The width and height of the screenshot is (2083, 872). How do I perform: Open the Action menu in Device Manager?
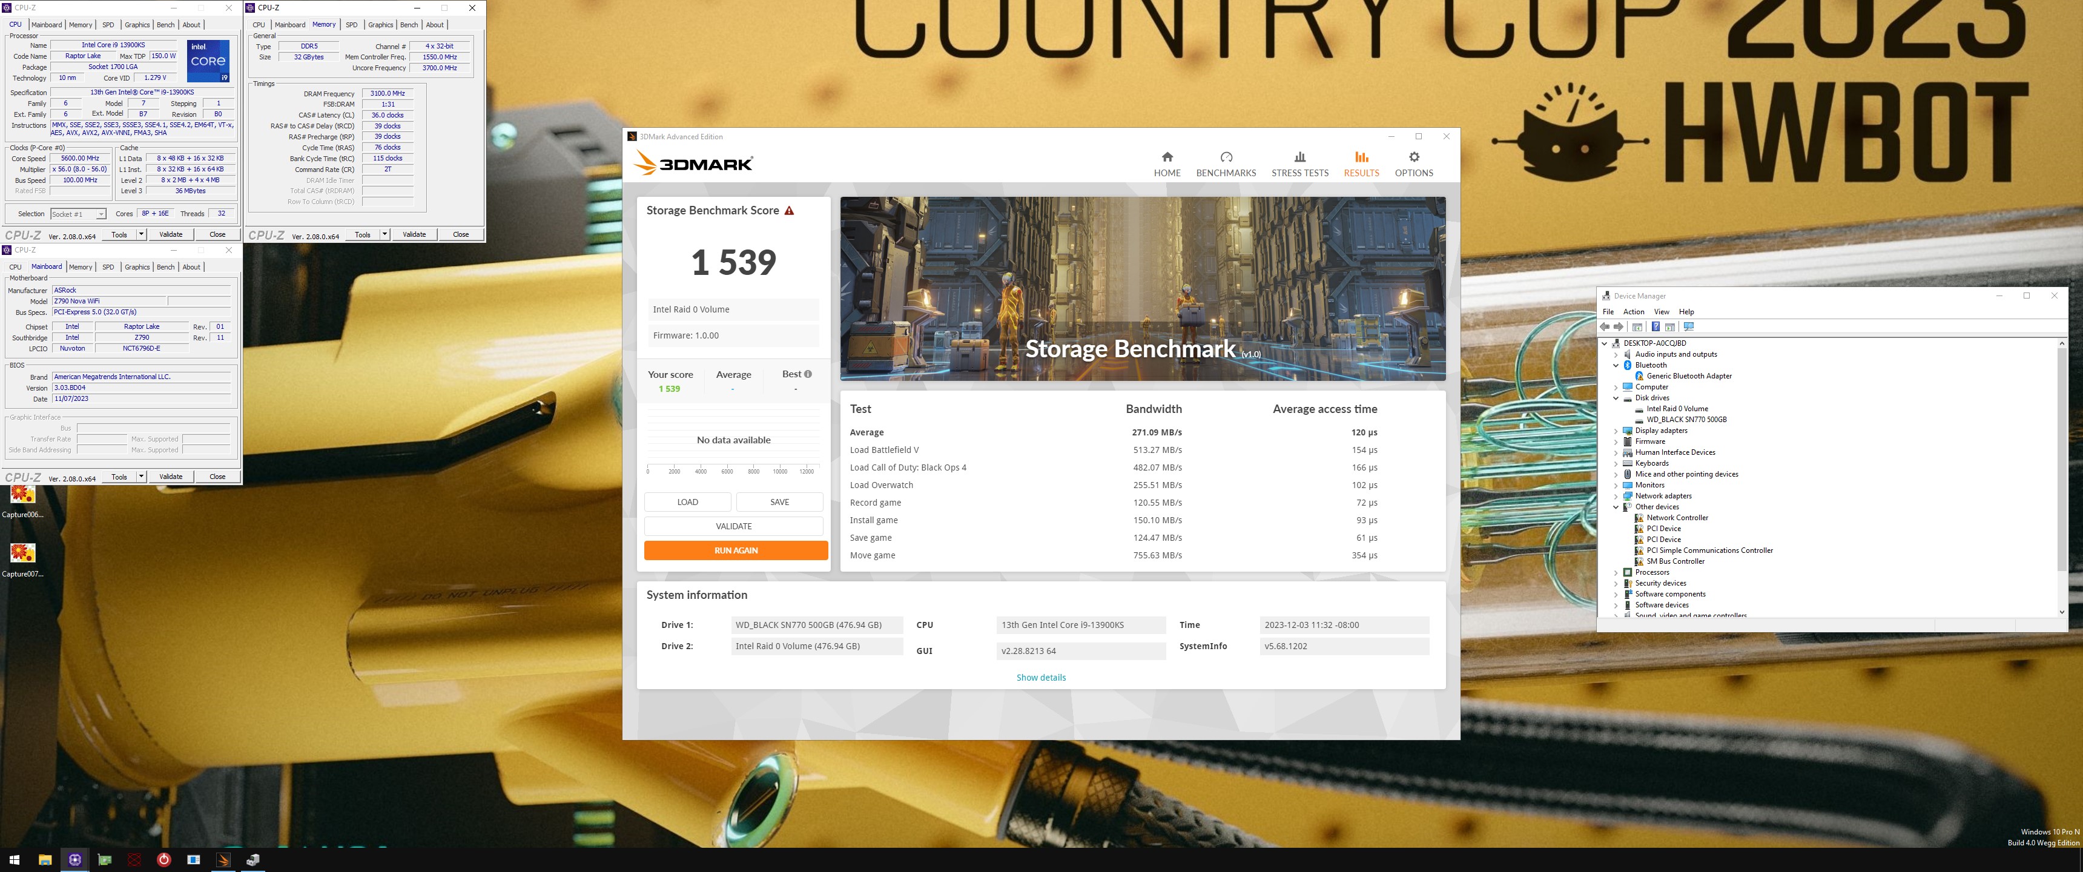(x=1634, y=312)
